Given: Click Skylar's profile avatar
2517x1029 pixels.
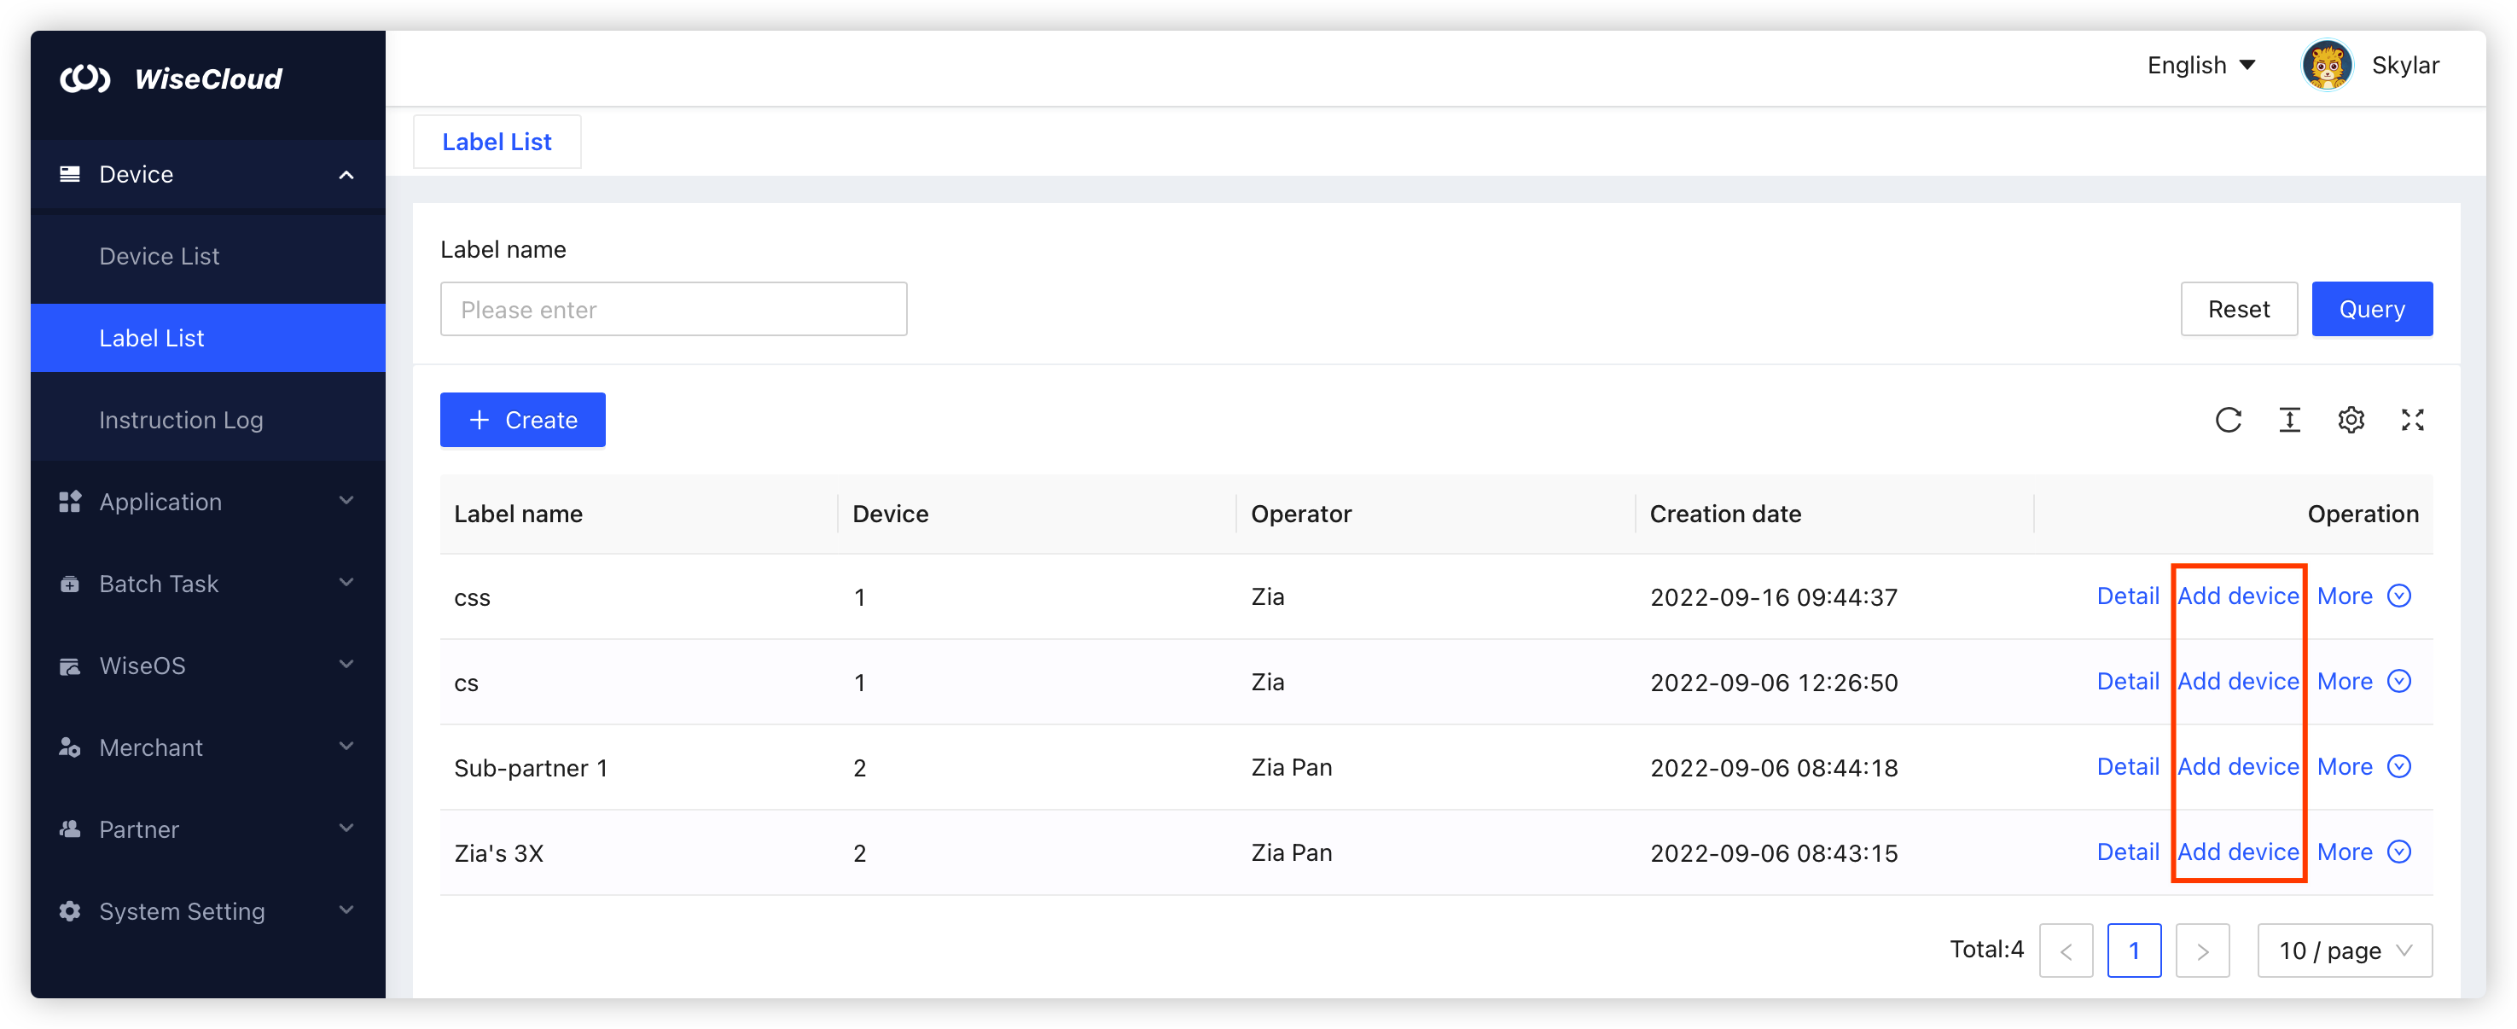Looking at the screenshot, I should point(2327,65).
